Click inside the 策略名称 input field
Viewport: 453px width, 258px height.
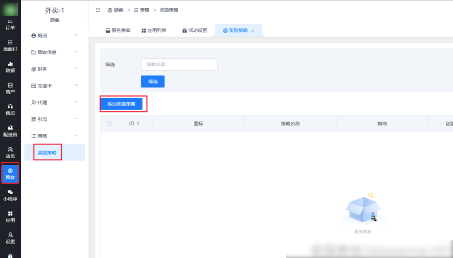(x=179, y=64)
